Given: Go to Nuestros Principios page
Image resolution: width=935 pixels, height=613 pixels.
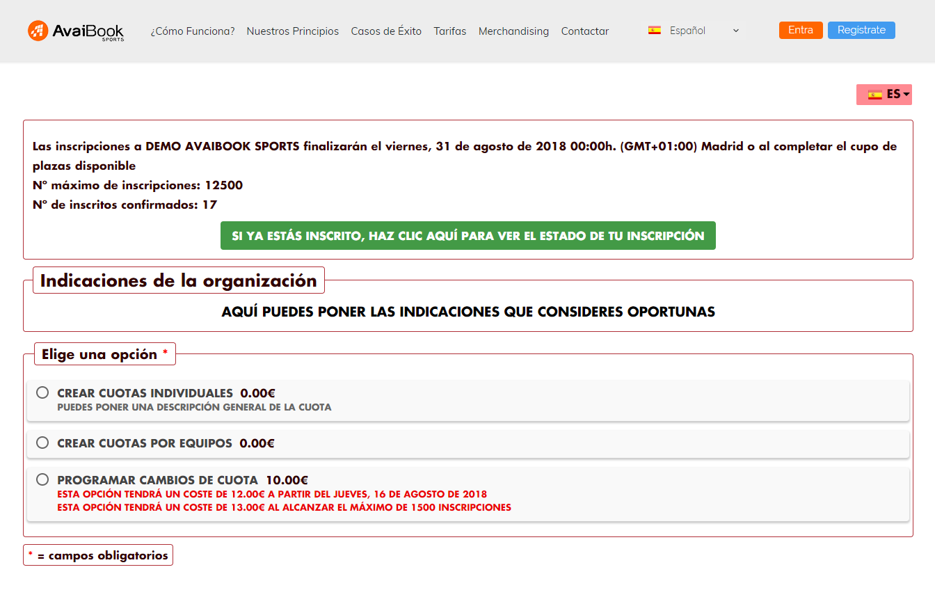Looking at the screenshot, I should click(292, 31).
